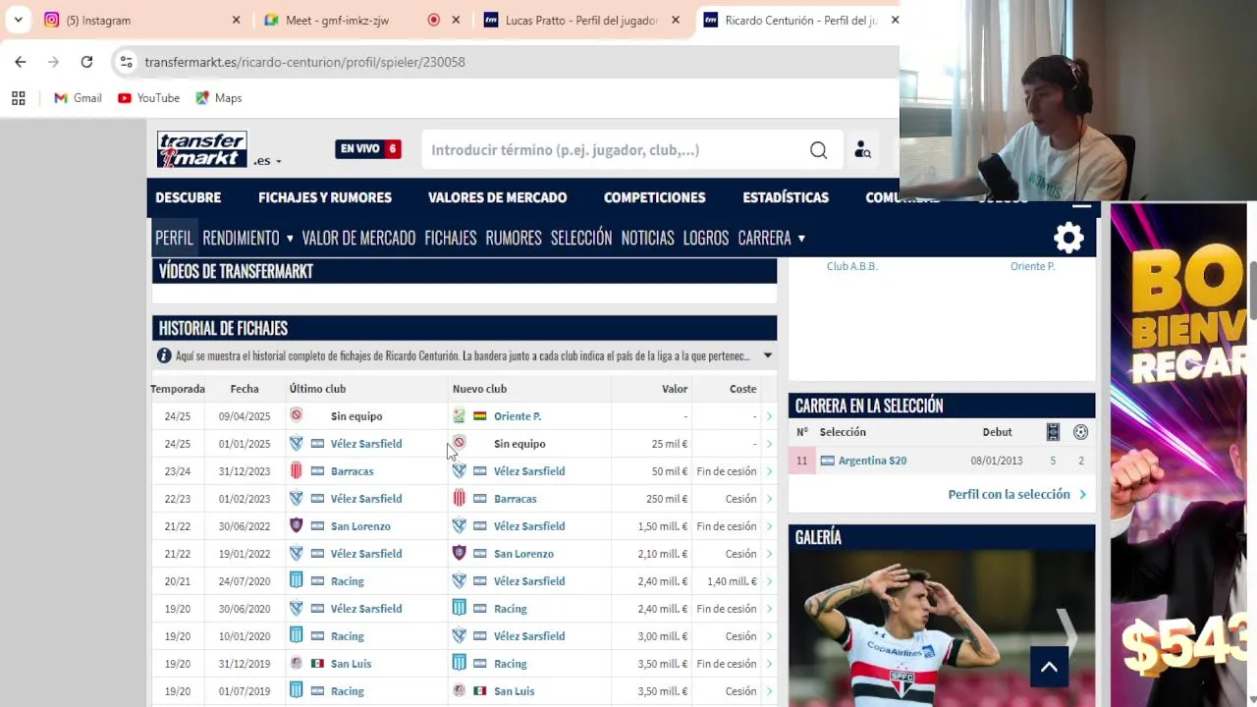This screenshot has height=707, width=1257.
Task: Select the SELECCIÓN tab
Action: pos(581,238)
